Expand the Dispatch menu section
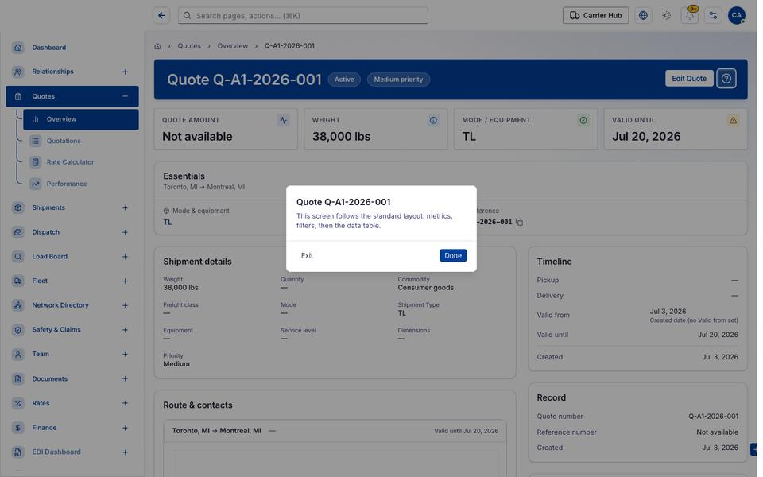The width and height of the screenshot is (763, 477). pos(125,232)
